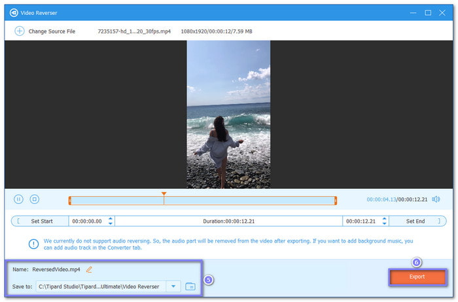Click the Set Start button

tap(40, 221)
